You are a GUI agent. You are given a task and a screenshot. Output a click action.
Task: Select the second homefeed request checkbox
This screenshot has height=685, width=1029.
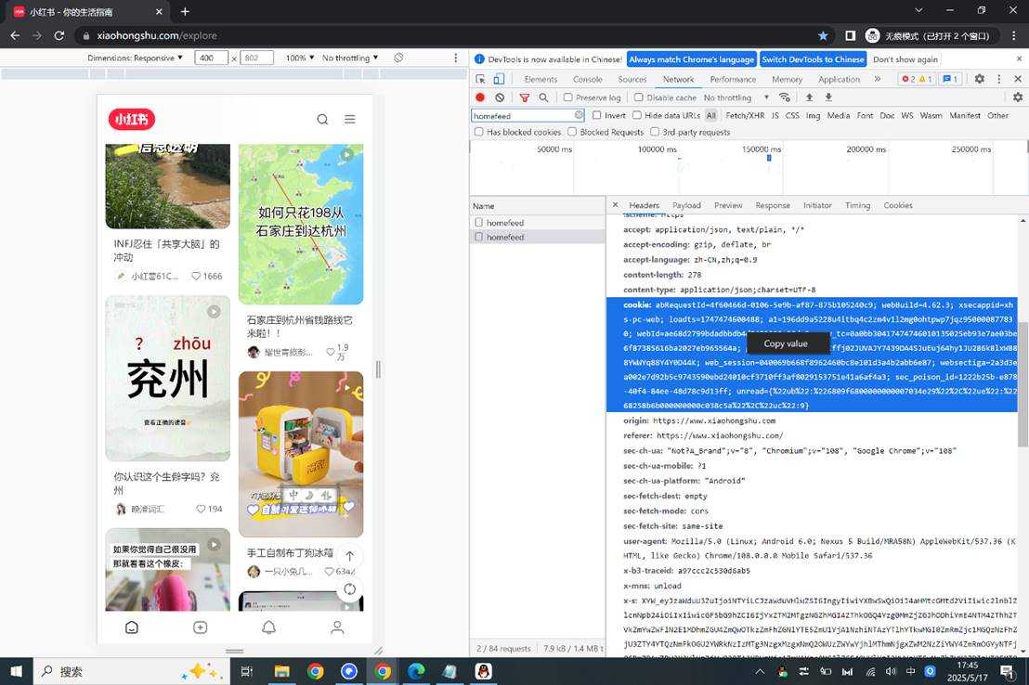point(479,237)
